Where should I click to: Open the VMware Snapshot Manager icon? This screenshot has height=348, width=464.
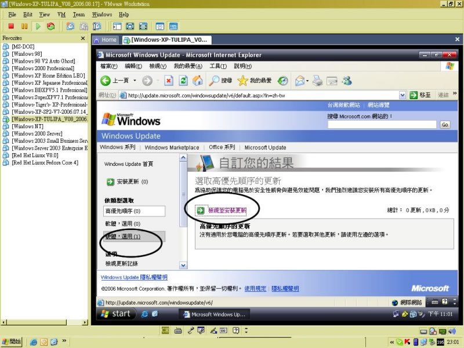tap(97, 26)
